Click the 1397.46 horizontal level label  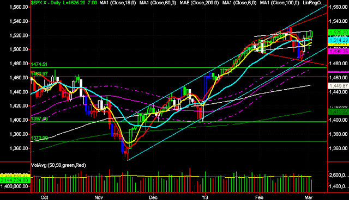pyautogui.click(x=39, y=119)
